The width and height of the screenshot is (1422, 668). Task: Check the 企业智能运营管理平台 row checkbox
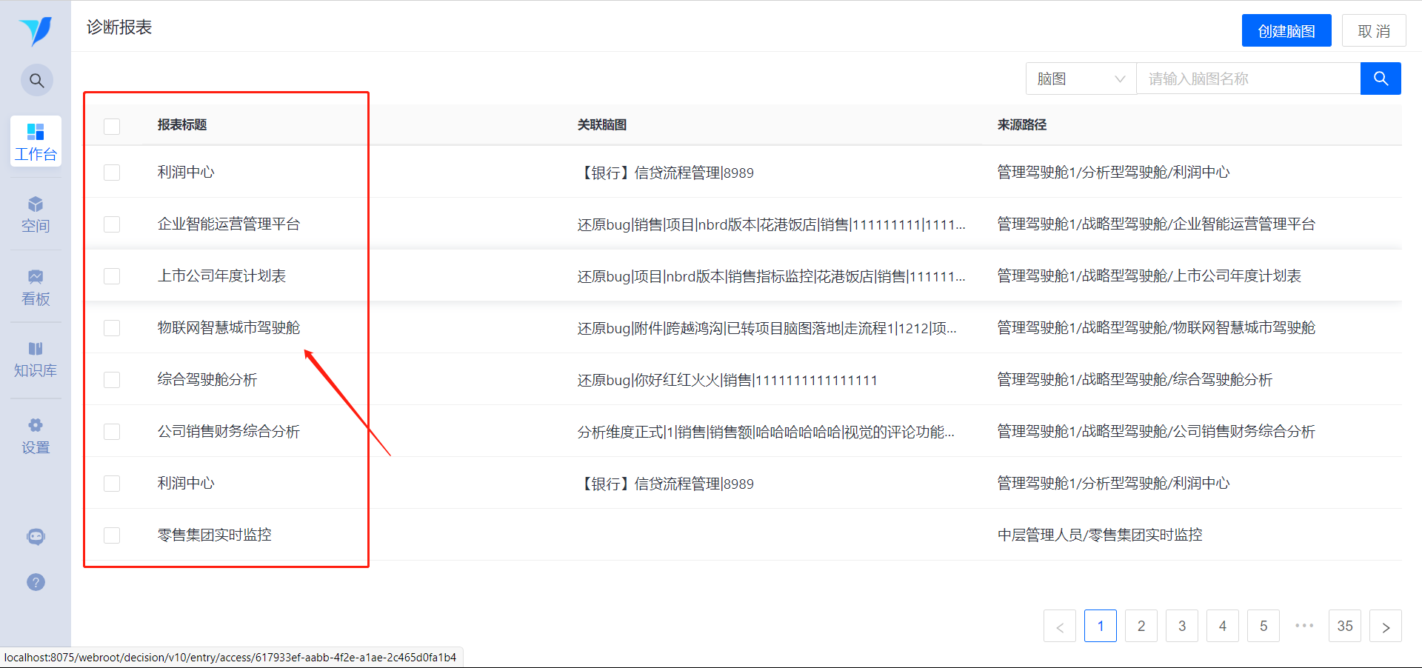pos(112,224)
